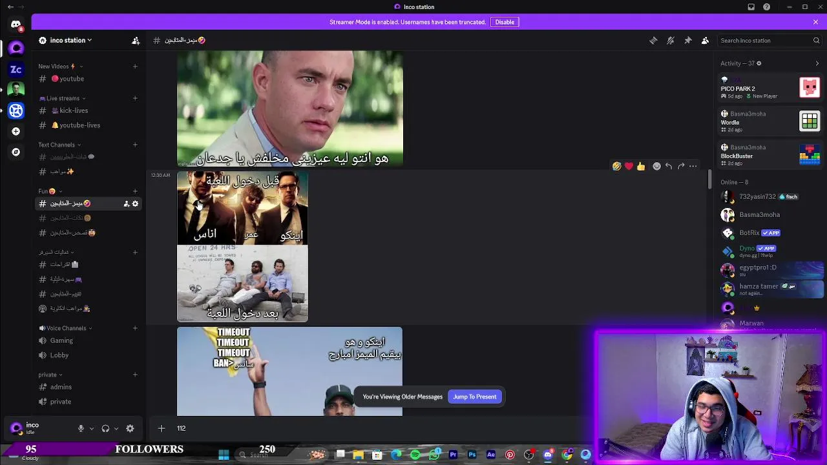Collapse private category

pyautogui.click(x=50, y=375)
